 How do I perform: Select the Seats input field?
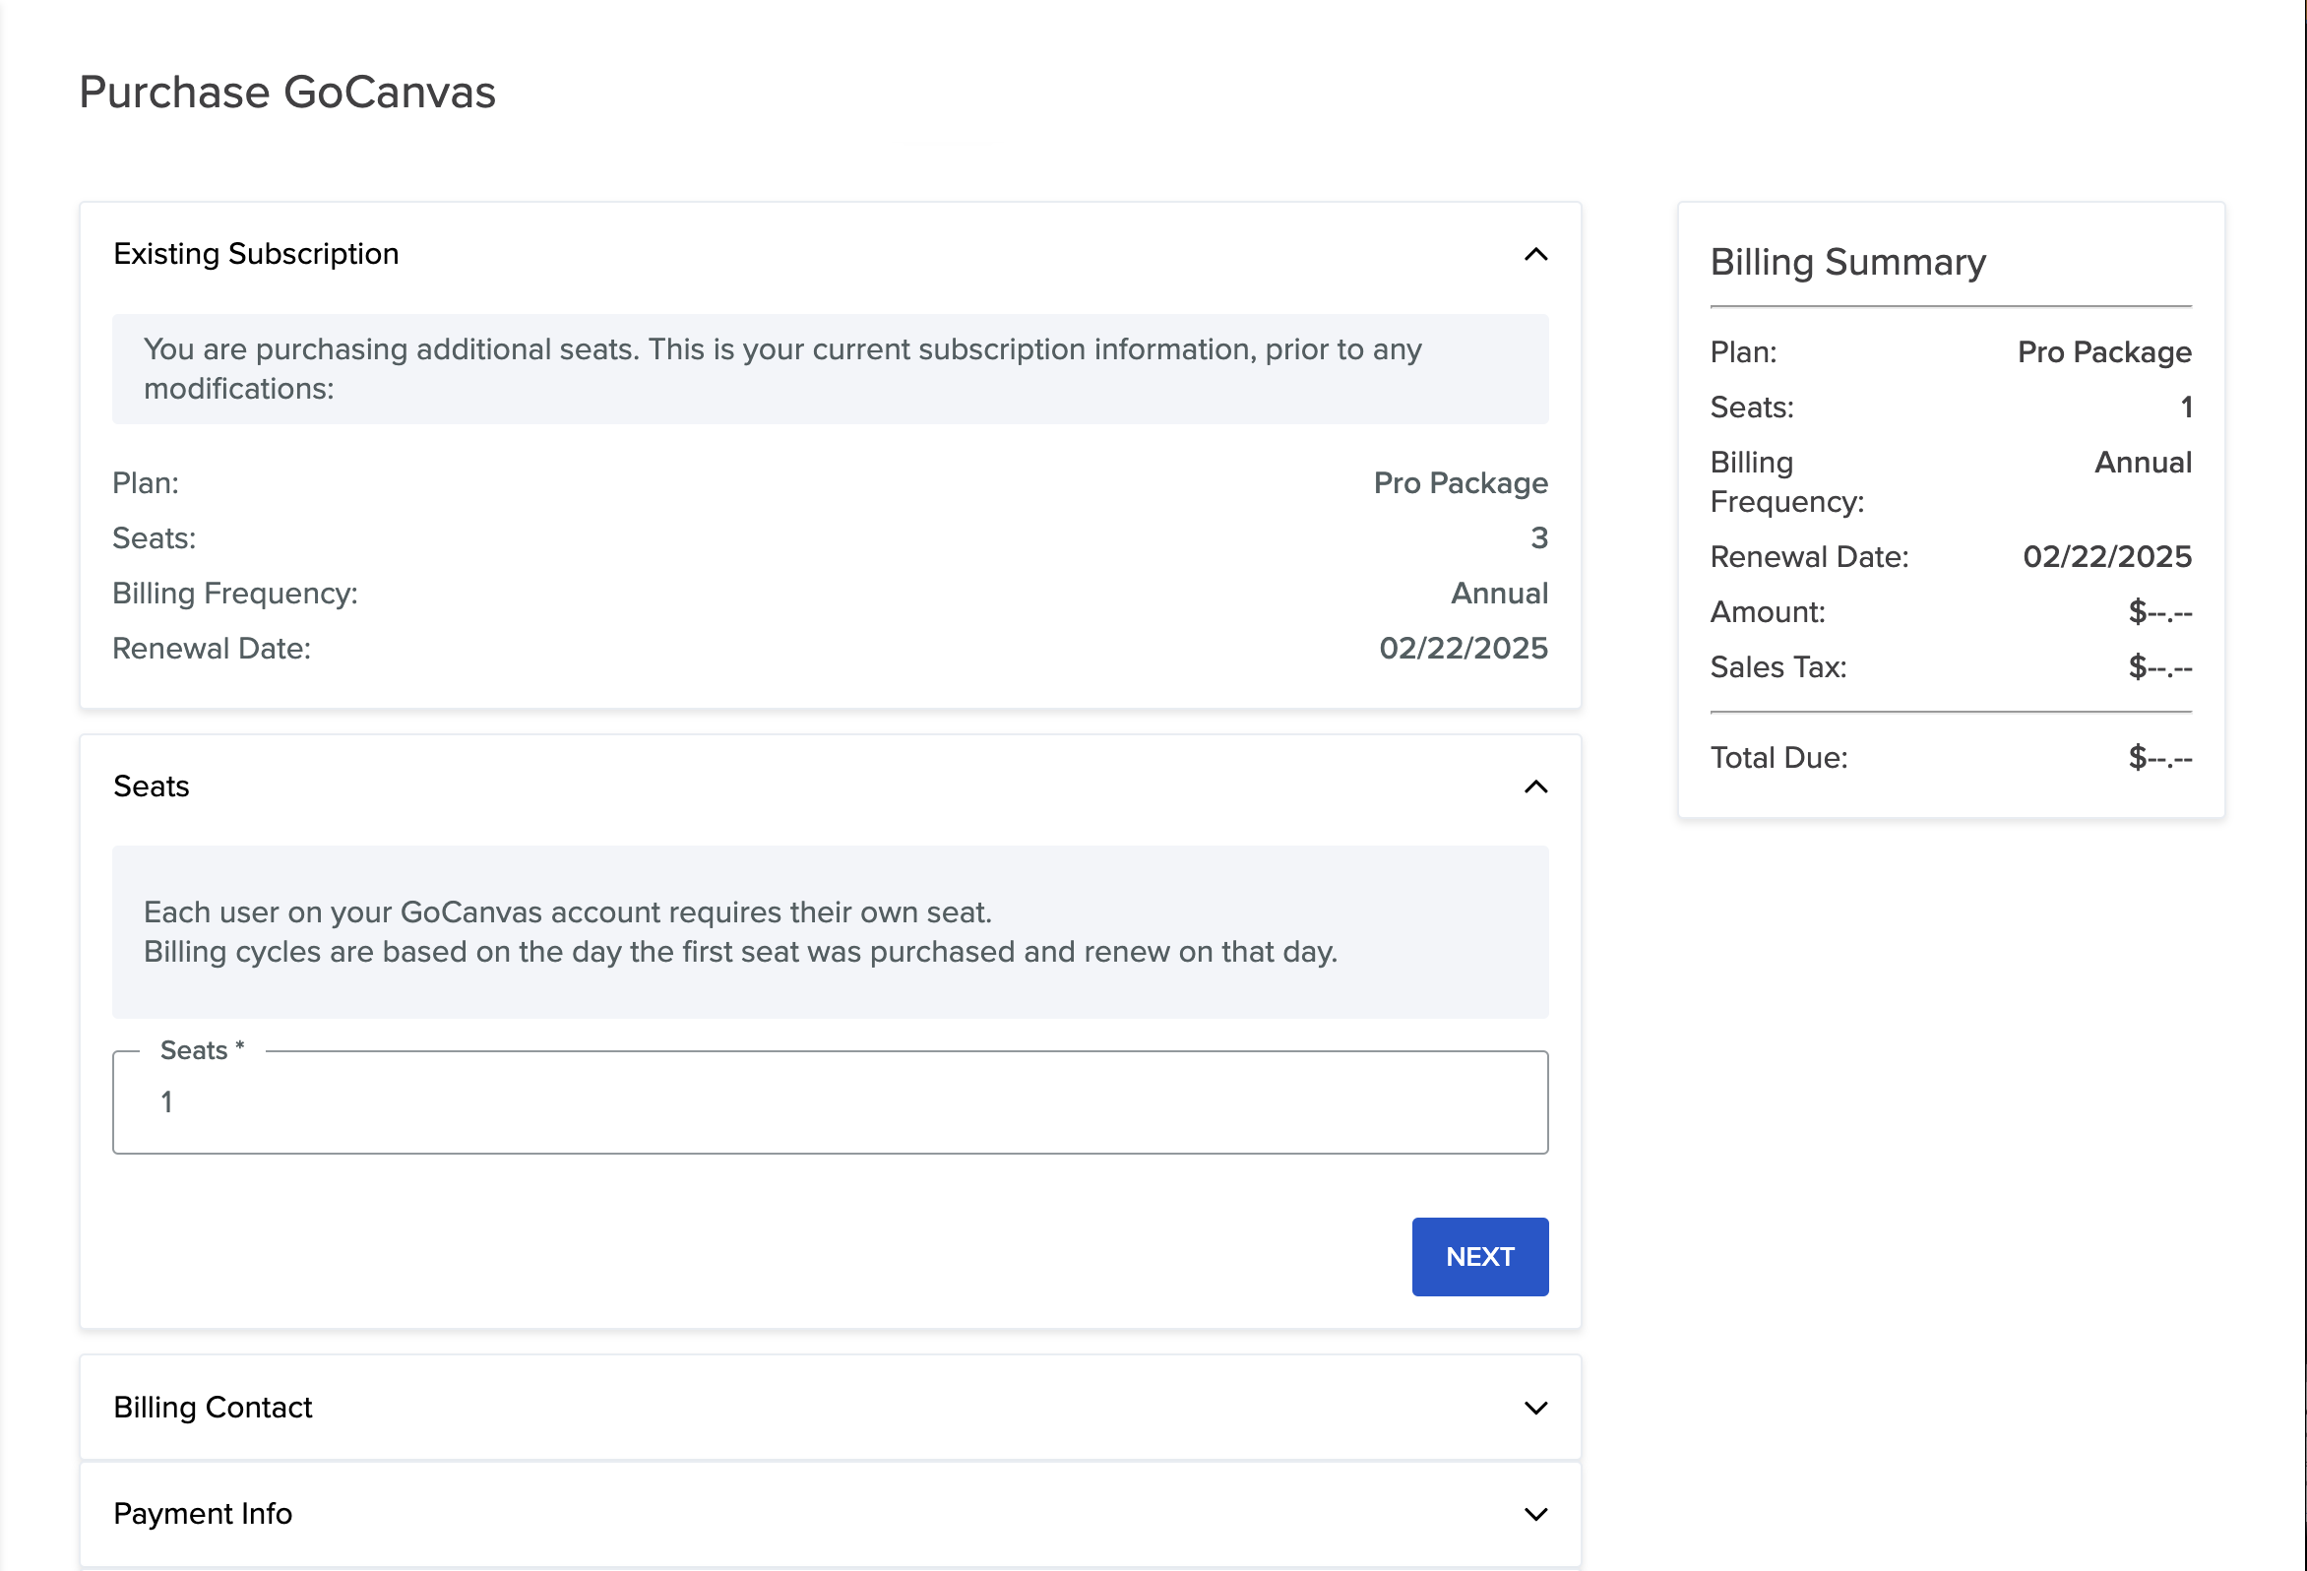click(x=830, y=1101)
